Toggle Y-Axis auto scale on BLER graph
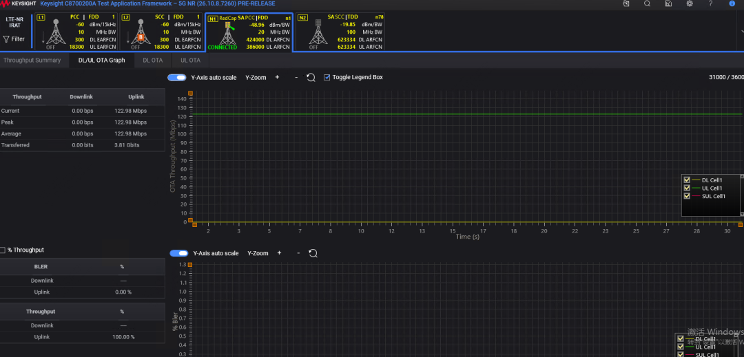This screenshot has width=744, height=357. [179, 253]
